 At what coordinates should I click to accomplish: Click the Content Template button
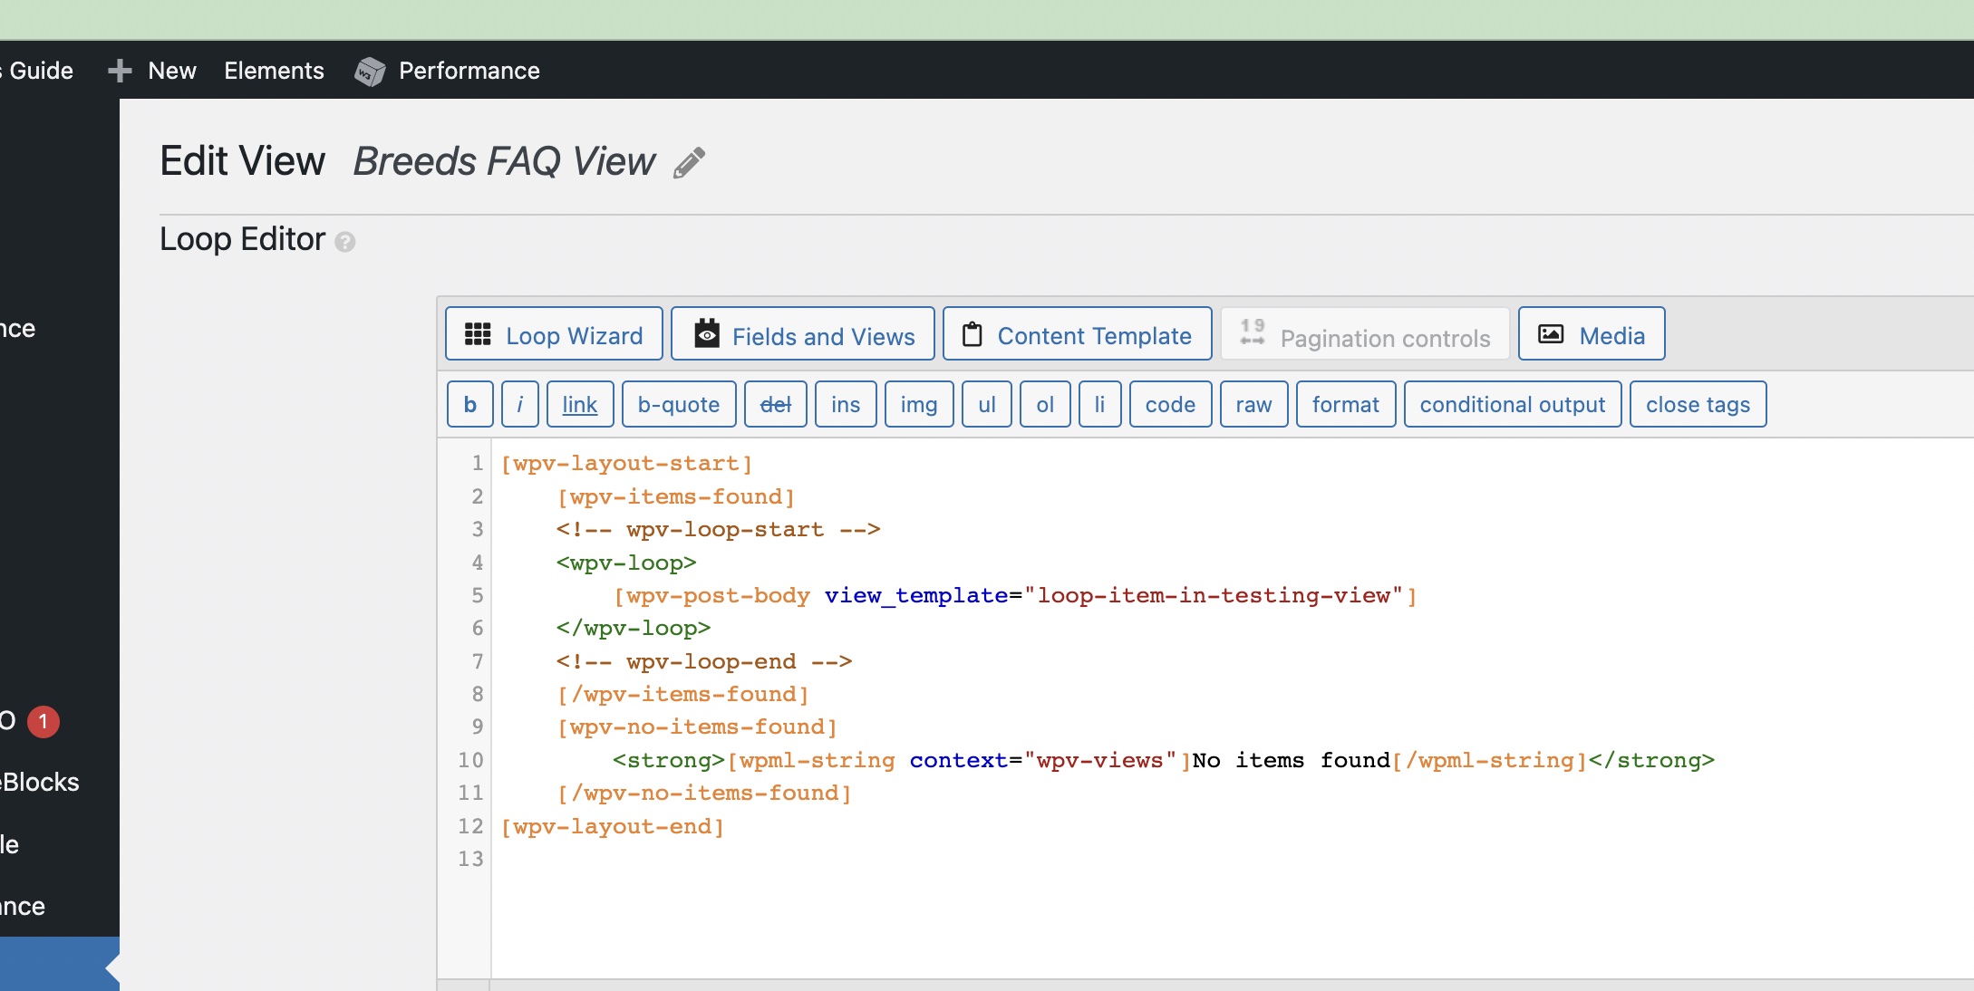[1077, 335]
